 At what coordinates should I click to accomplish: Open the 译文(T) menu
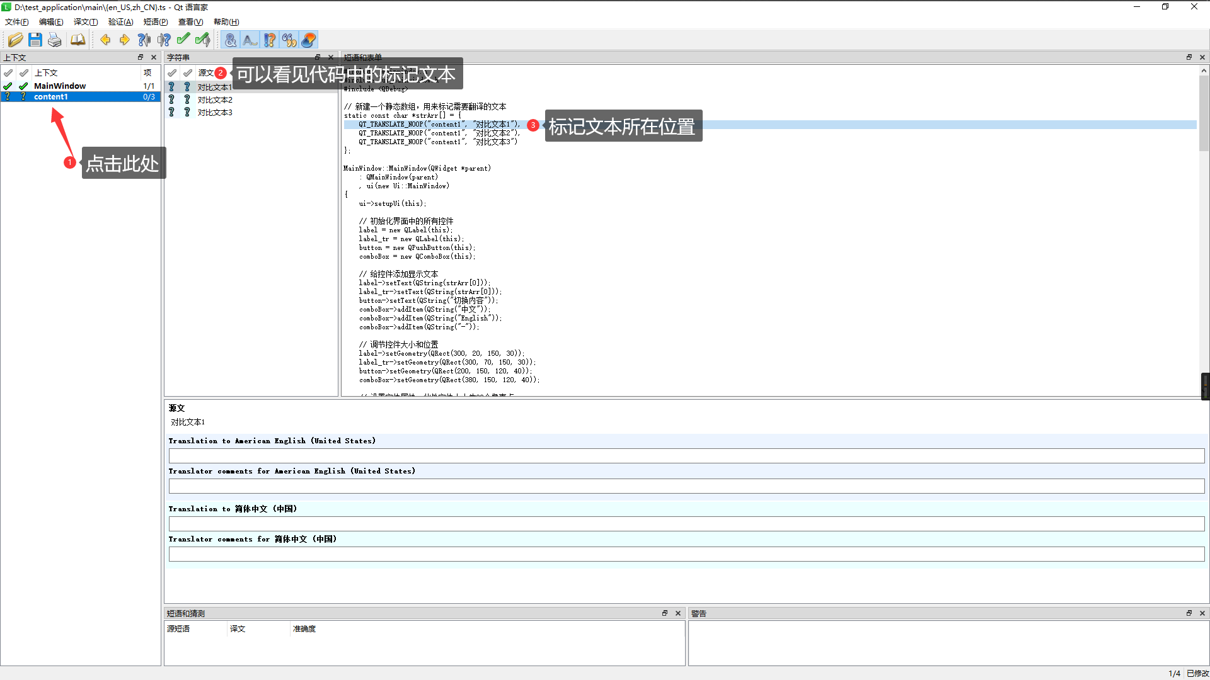point(86,22)
